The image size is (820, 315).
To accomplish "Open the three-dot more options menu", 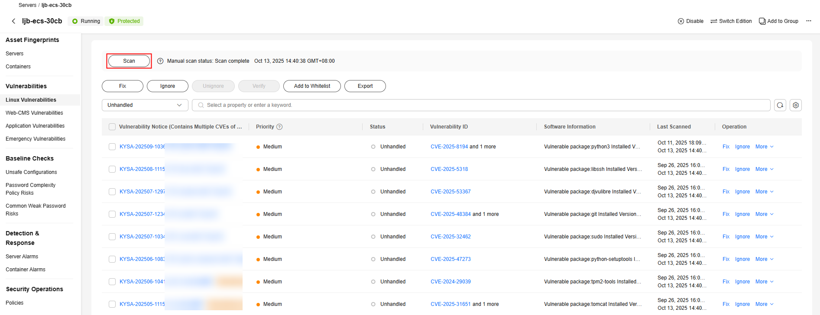I will (808, 21).
